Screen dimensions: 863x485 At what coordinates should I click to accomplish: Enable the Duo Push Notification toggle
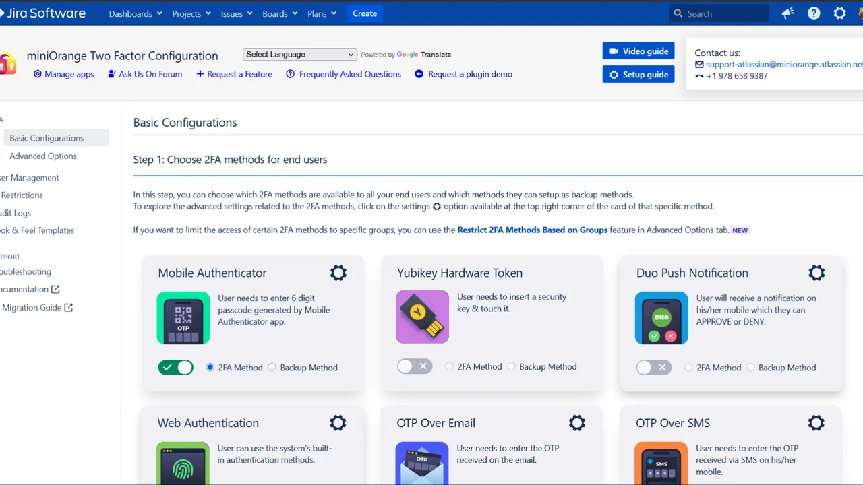[x=654, y=368]
